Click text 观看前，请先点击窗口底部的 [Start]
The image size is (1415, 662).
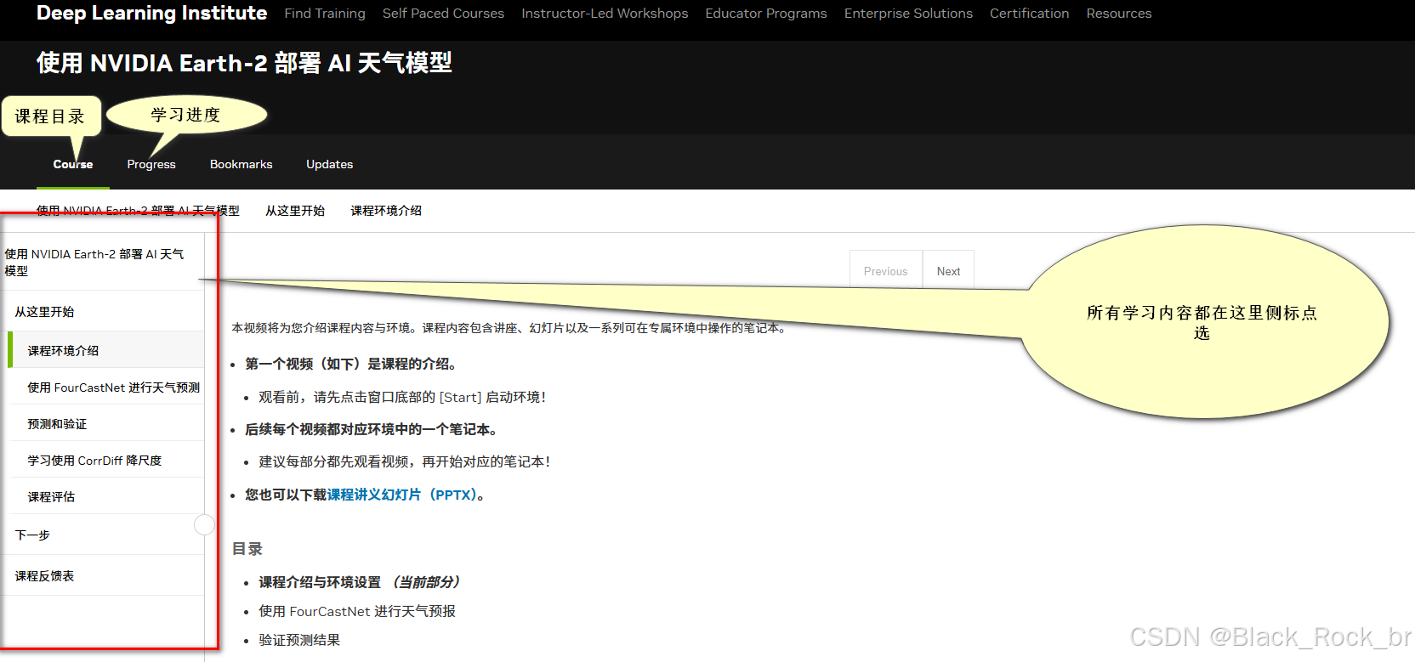tap(401, 397)
